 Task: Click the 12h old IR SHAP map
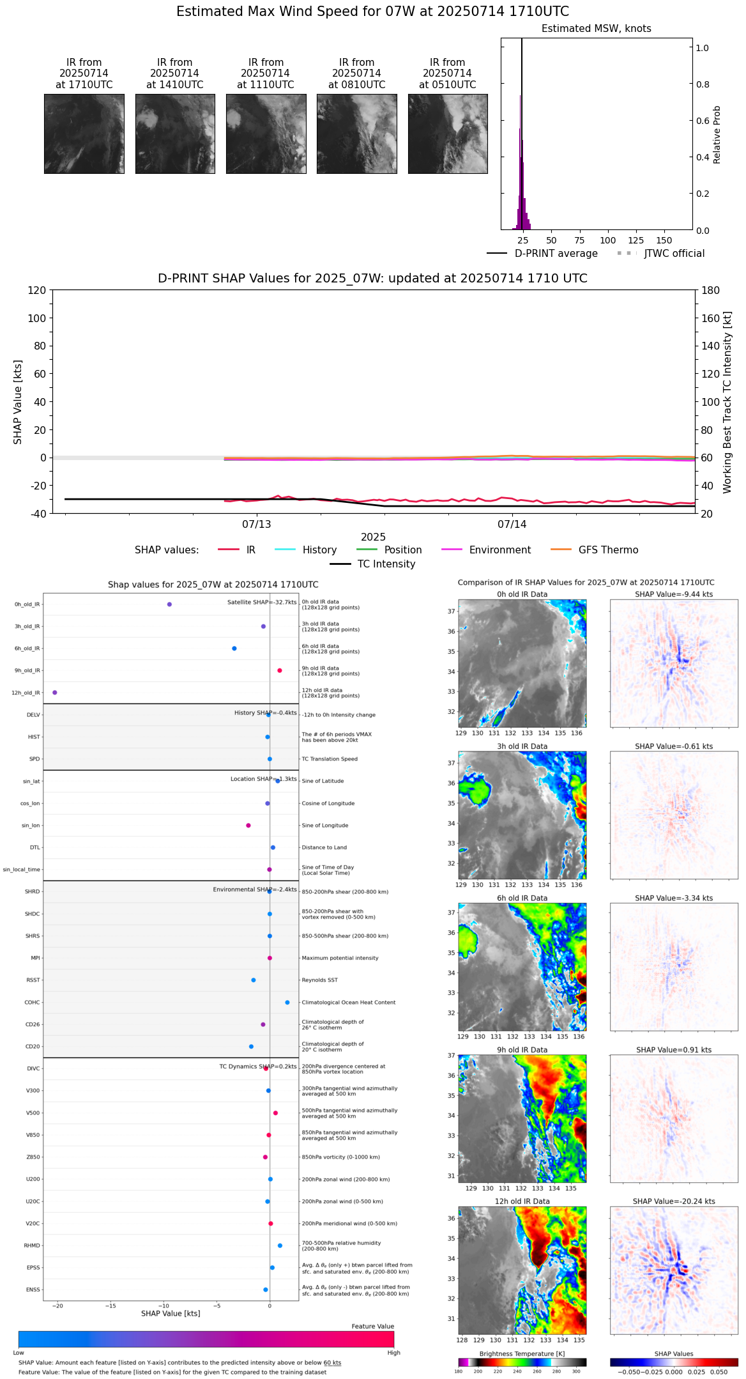(x=674, y=1270)
